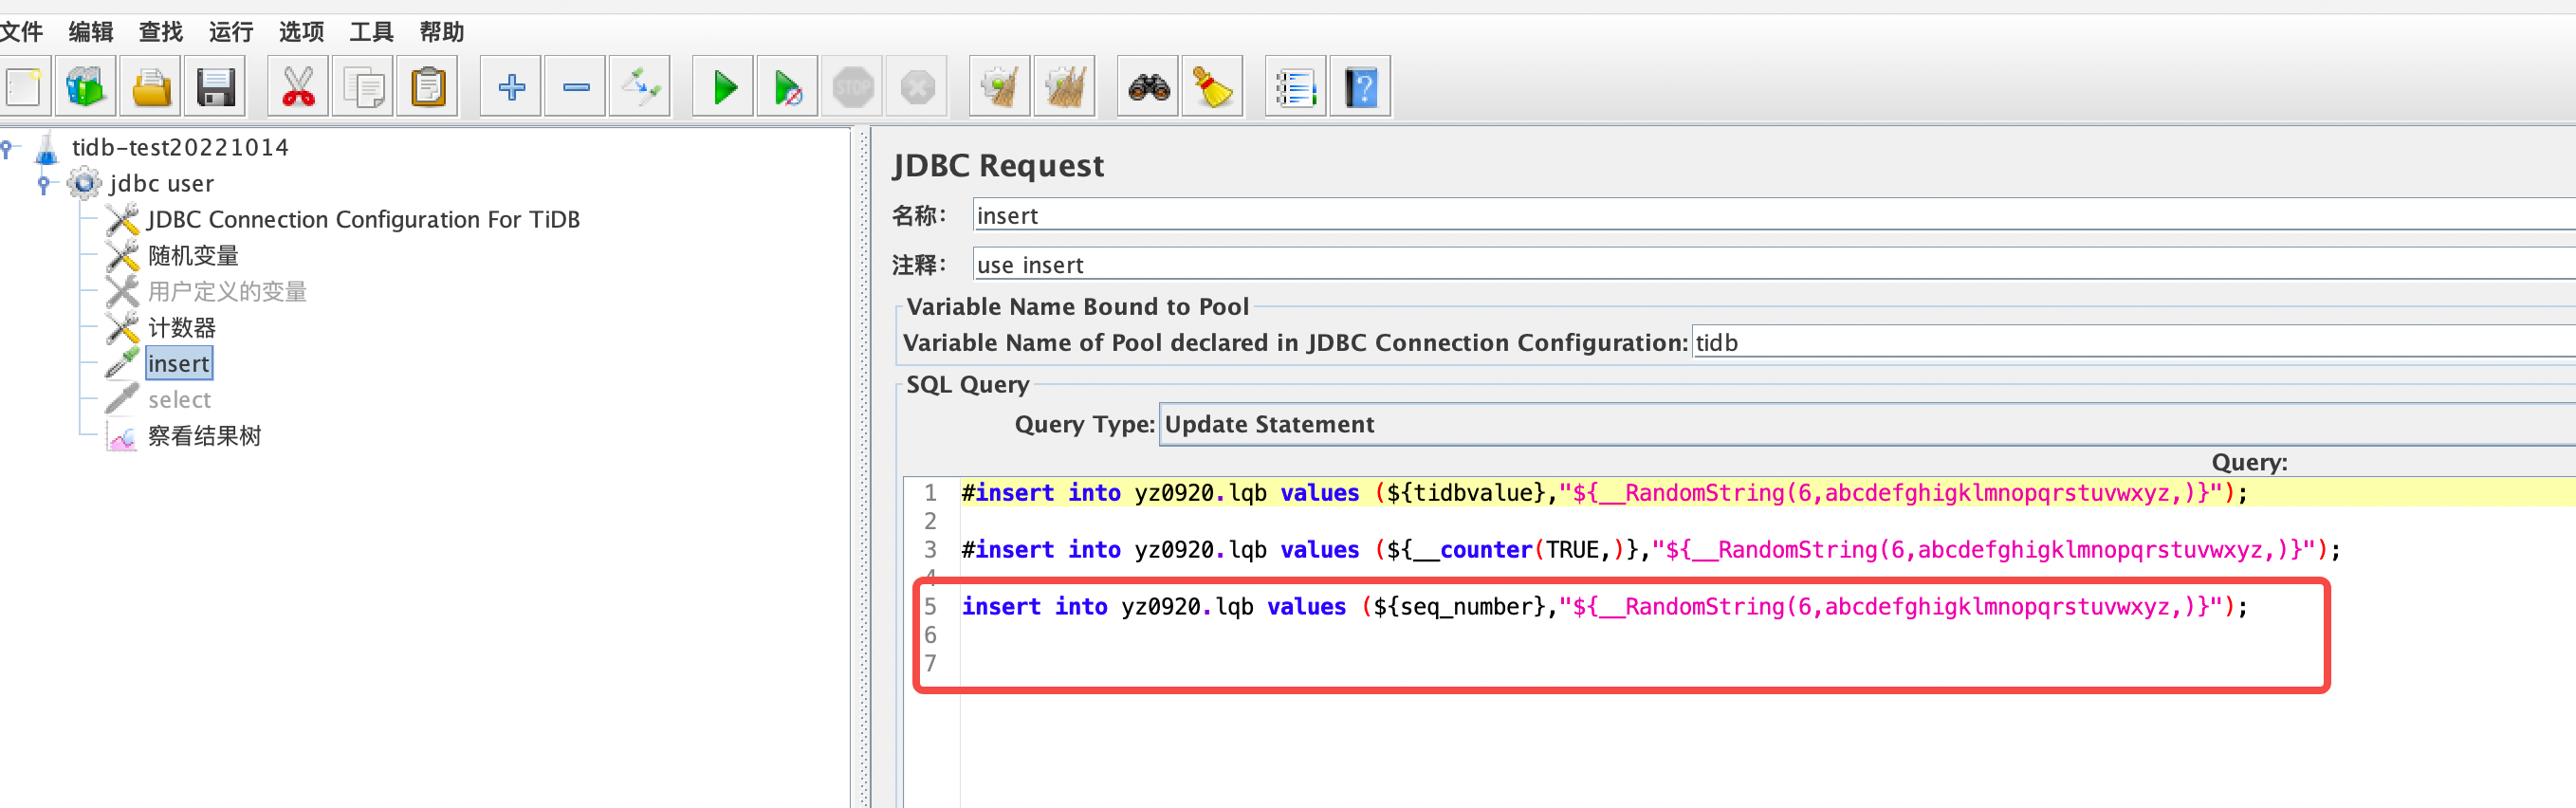Click the pool variable name field tidb
The height and width of the screenshot is (808, 2576).
tap(2134, 342)
